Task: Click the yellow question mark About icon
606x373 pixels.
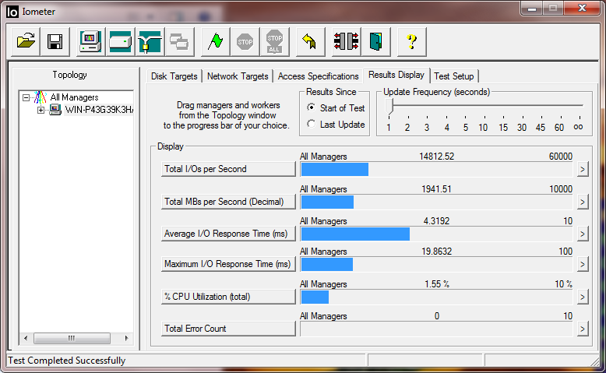Action: [412, 42]
